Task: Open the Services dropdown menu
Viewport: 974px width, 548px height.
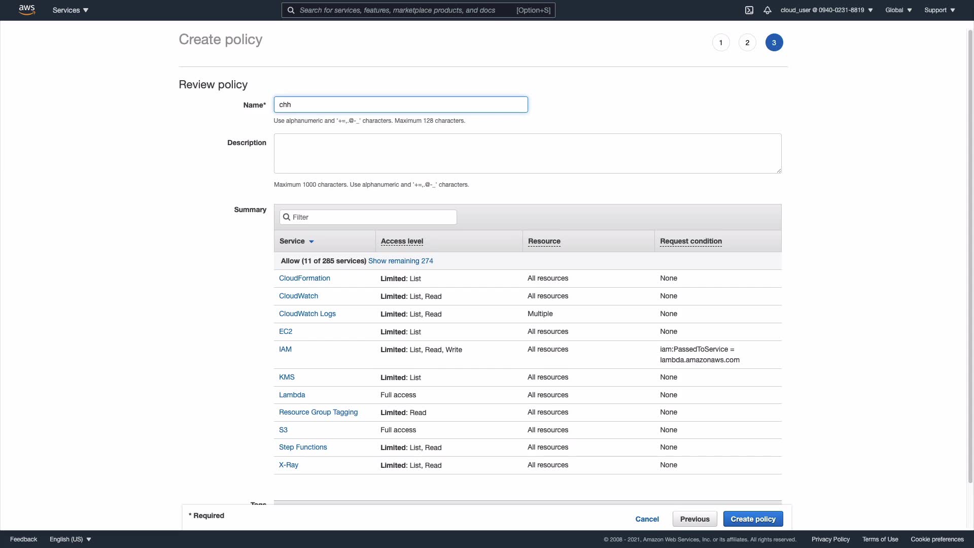Action: 71,10
